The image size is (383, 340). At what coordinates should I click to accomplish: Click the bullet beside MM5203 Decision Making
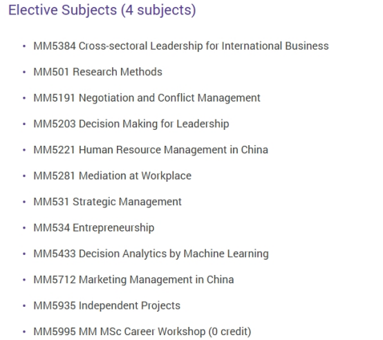[24, 124]
